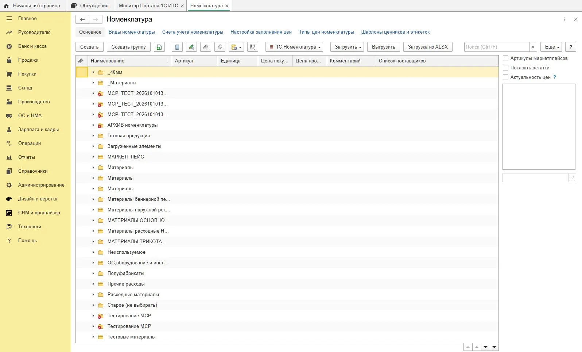Click the question mark help button
The width and height of the screenshot is (582, 352).
(571, 47)
